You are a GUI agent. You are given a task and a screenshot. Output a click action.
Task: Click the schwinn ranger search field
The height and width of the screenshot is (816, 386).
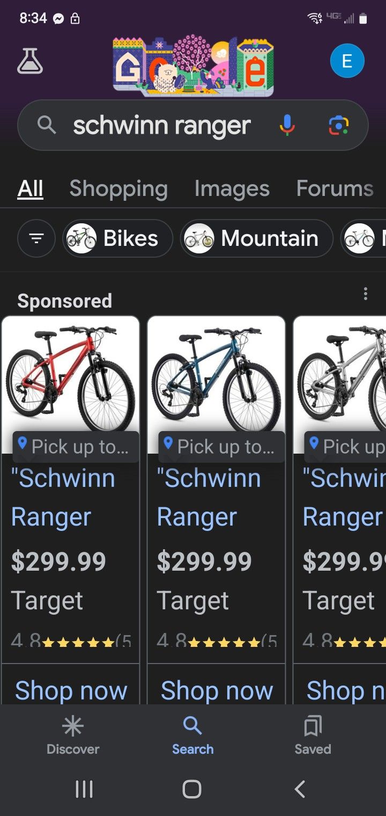tap(161, 126)
